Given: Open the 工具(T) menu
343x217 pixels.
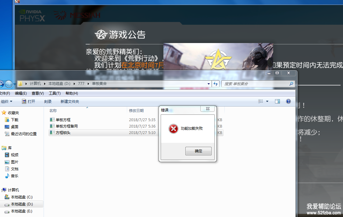Looking at the screenshot, I should click(x=55, y=93).
